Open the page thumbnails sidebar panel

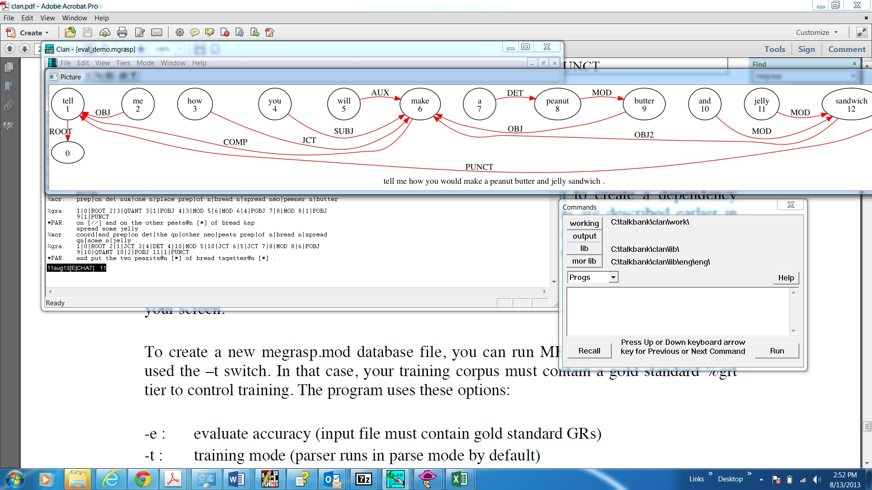(9, 67)
